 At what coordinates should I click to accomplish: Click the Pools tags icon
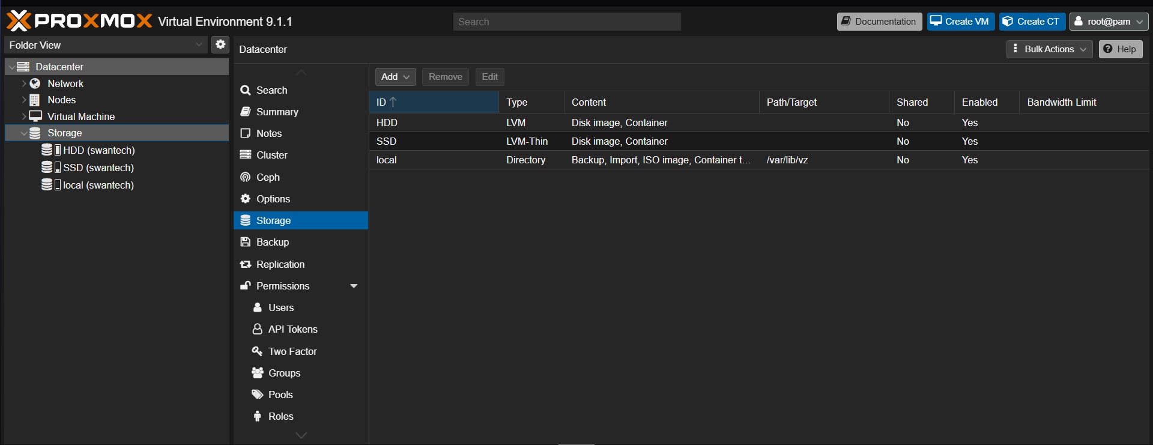tap(258, 395)
